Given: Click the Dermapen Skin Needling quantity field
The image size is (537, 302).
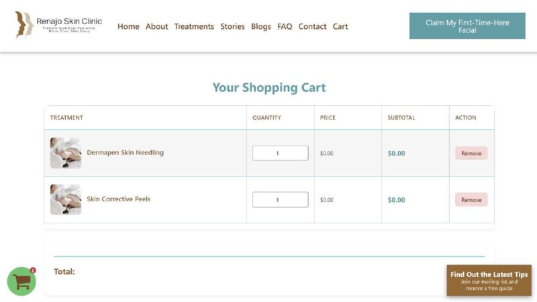Looking at the screenshot, I should [280, 153].
